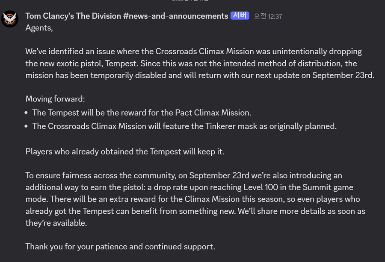Click the message timestamp 오전 12:37
This screenshot has height=262, width=385.
[268, 16]
